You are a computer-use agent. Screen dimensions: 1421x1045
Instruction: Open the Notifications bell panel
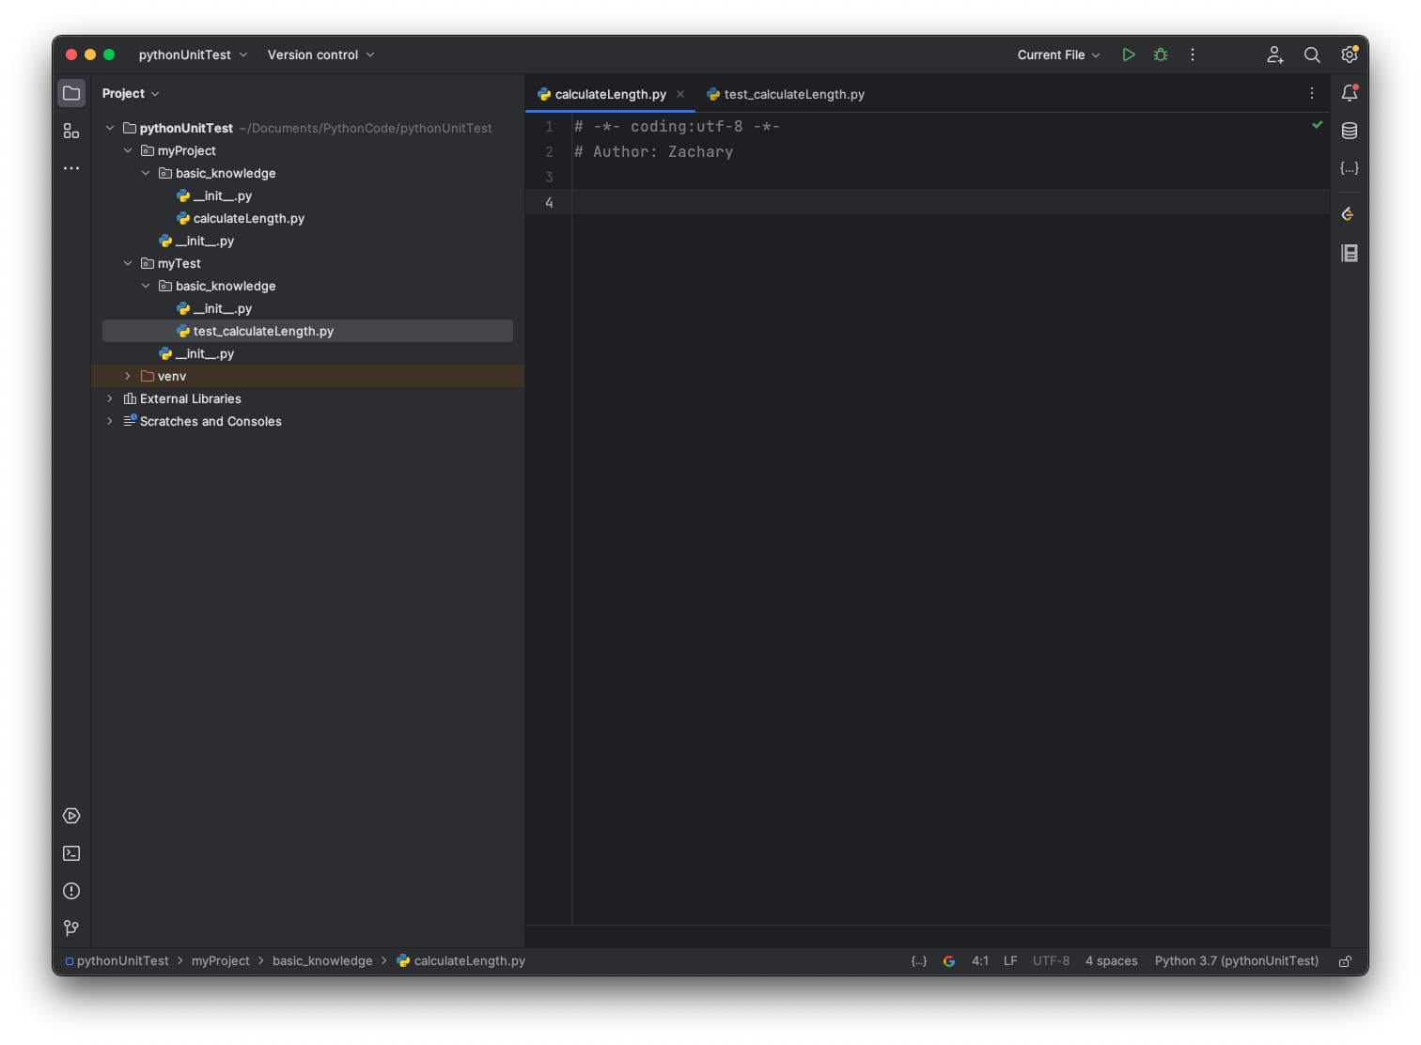click(x=1350, y=93)
